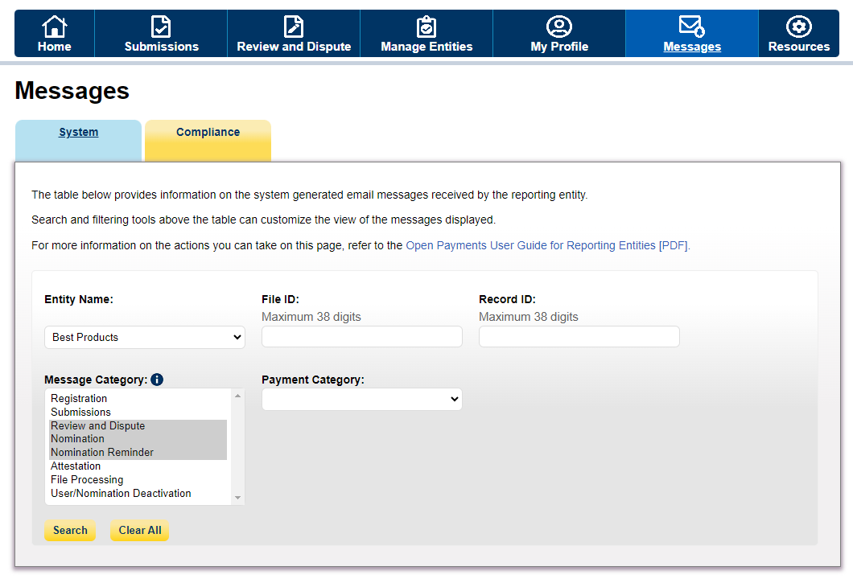
Task: Select User/Nomination Deactivation list option
Action: click(138, 493)
